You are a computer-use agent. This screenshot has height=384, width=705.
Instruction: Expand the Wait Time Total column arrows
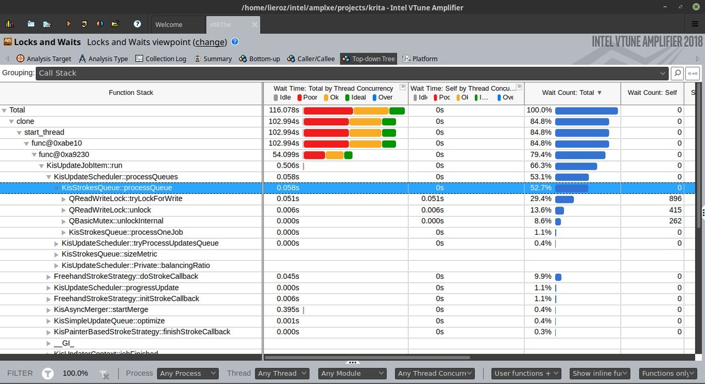403,87
